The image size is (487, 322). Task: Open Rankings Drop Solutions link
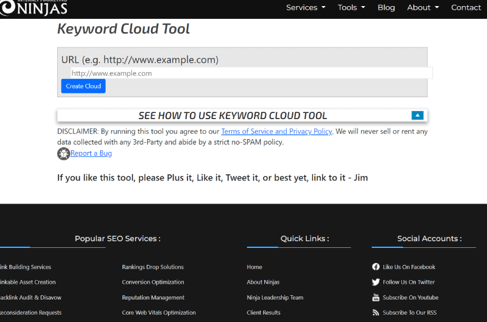(x=153, y=267)
